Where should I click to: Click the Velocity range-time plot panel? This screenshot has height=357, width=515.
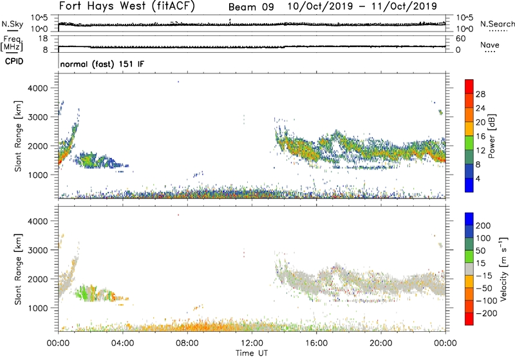point(252,269)
